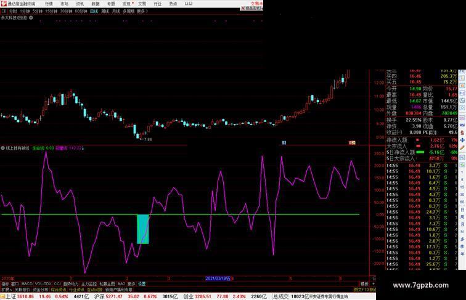
Task: Open the 交易 menu
Action: pos(142,4)
